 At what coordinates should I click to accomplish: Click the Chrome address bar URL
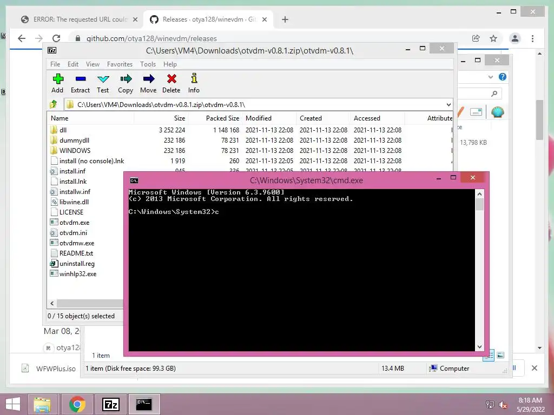click(151, 38)
